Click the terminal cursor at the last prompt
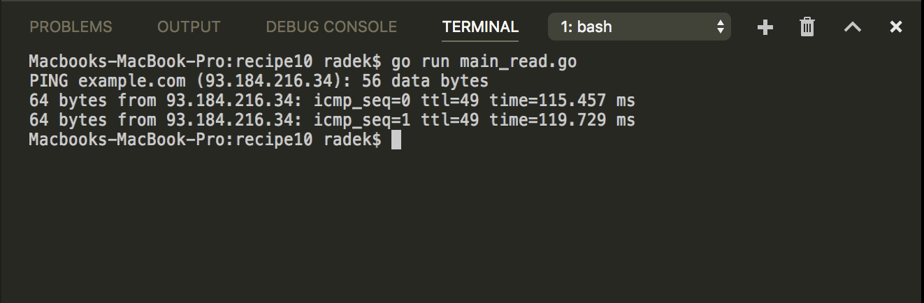 click(396, 140)
